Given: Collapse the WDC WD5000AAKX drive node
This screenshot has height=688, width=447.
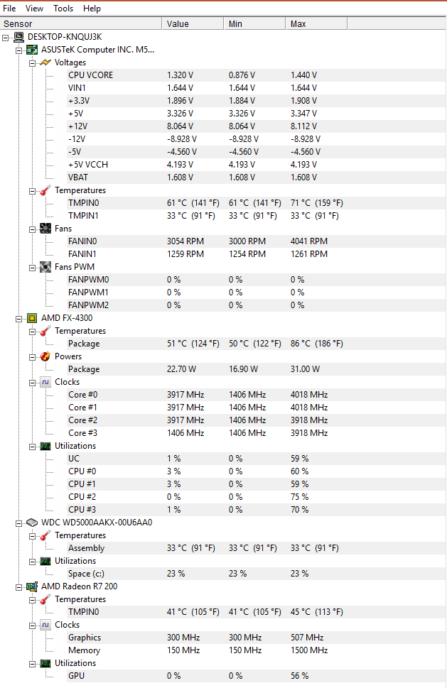Looking at the screenshot, I should pyautogui.click(x=18, y=523).
